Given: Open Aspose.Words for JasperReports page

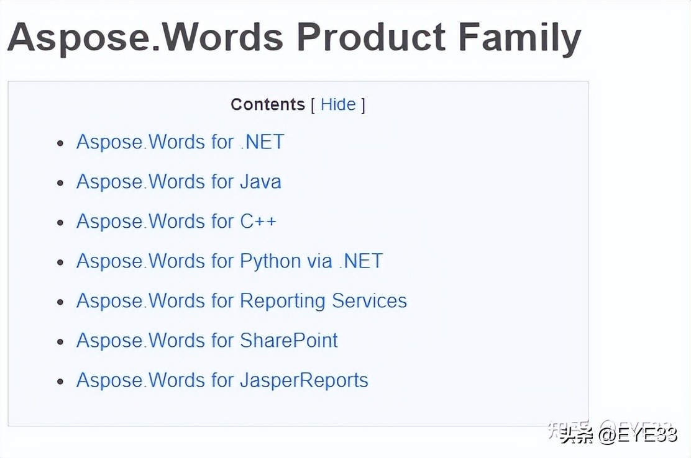Looking at the screenshot, I should pos(222,380).
